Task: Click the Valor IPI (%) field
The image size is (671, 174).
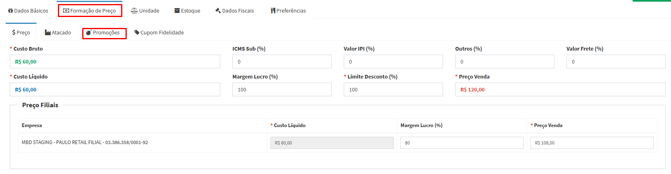Action: 393,62
